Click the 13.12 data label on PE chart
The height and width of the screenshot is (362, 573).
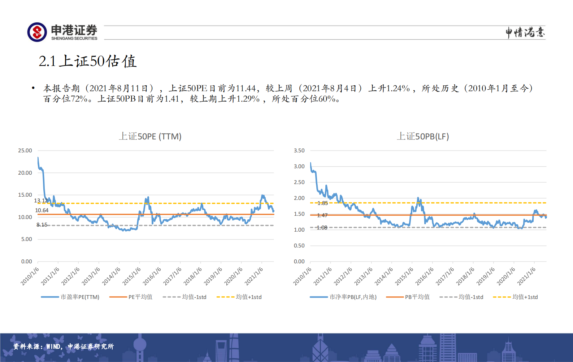41,201
